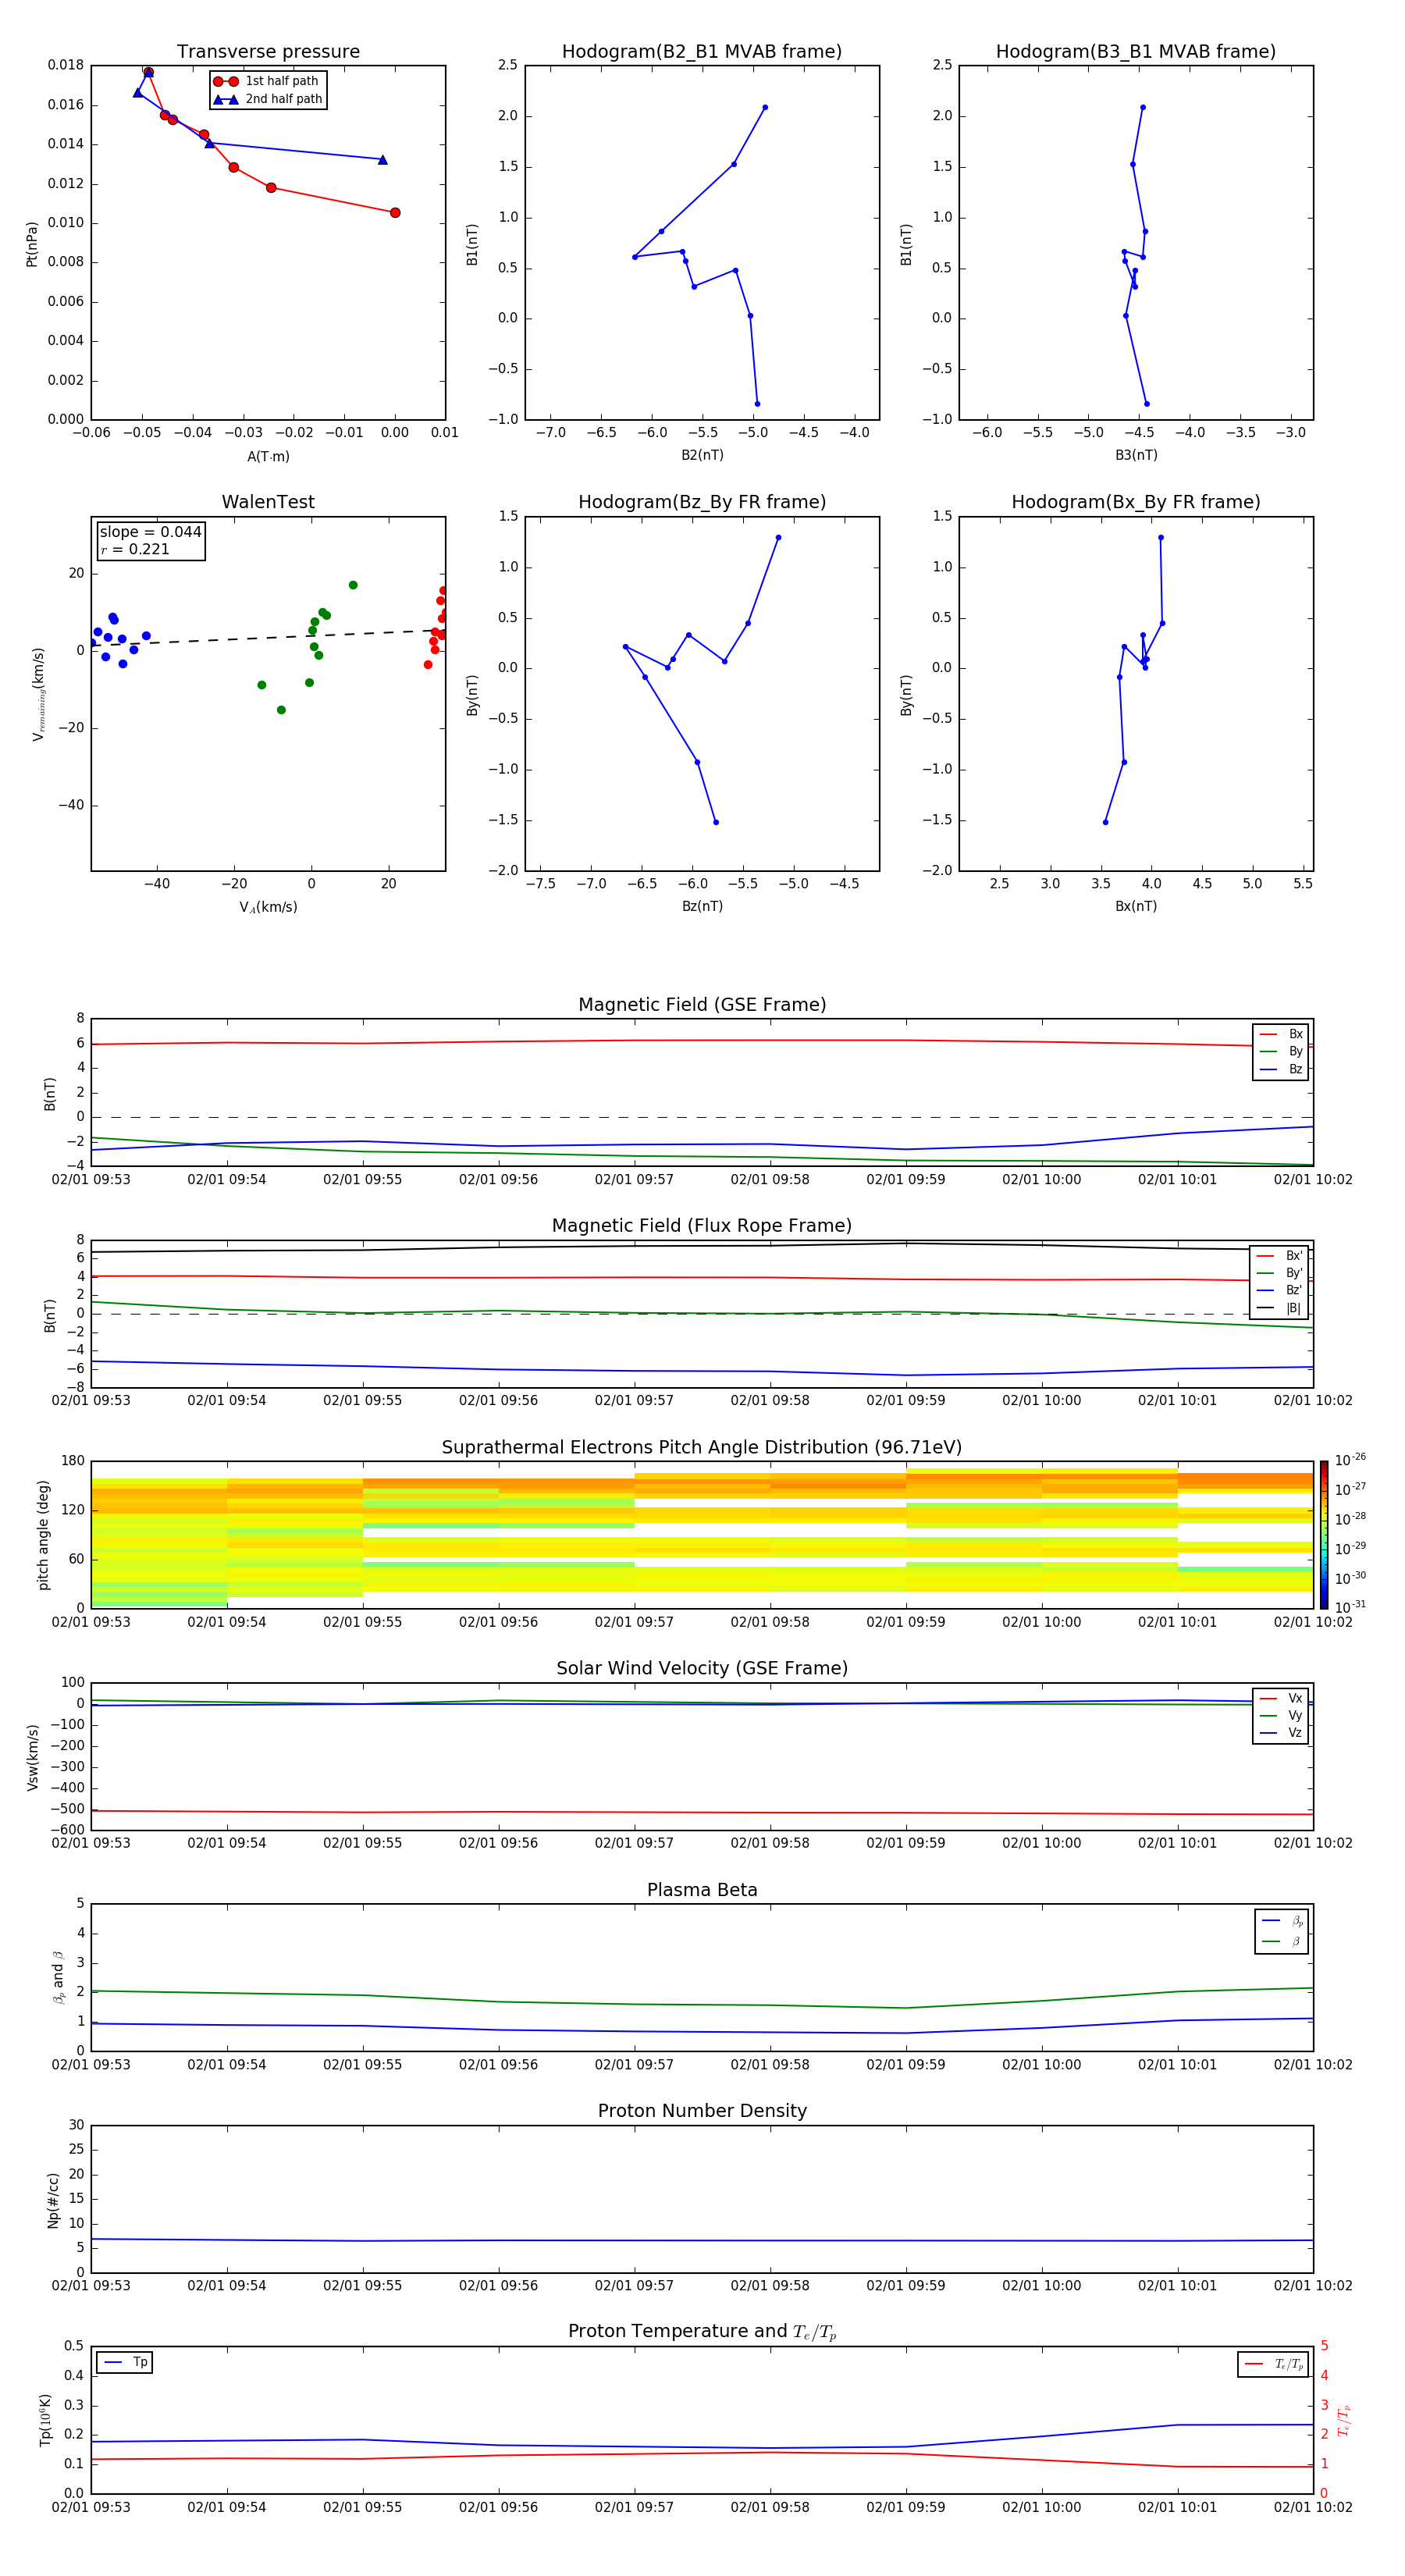Select the "Proton Temperature and Te/Tp" title
This screenshot has width=1405, height=2576.
click(702, 2332)
